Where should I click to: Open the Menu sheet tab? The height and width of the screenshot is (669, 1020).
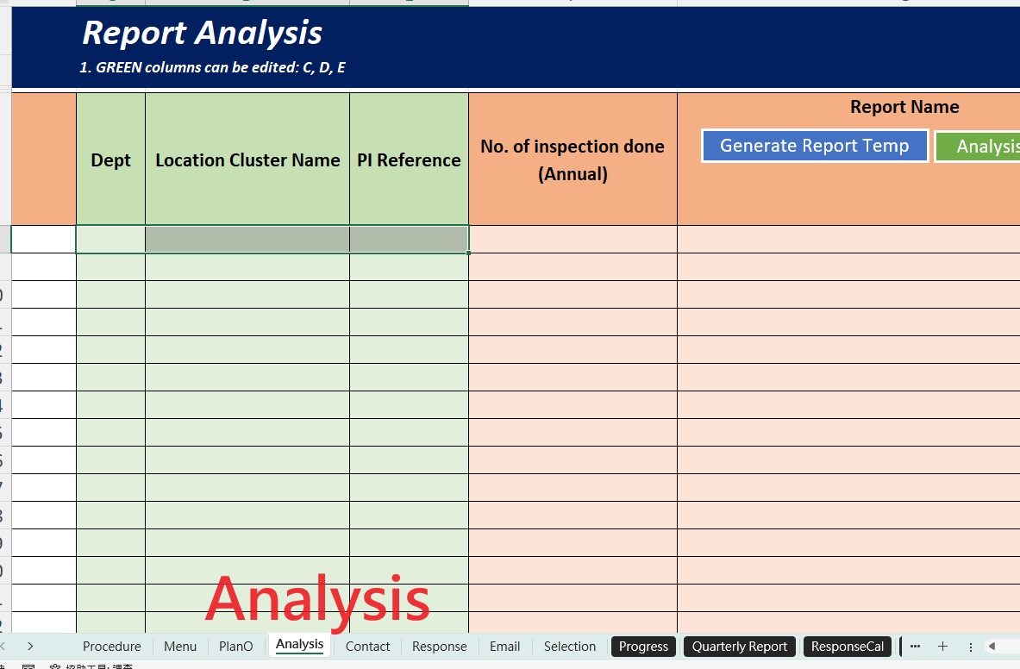point(180,646)
